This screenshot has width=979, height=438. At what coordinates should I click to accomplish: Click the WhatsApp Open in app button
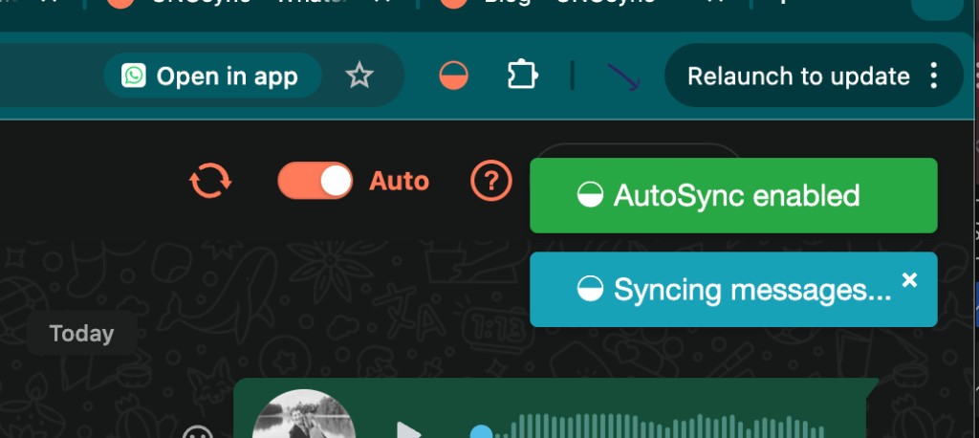(x=212, y=77)
